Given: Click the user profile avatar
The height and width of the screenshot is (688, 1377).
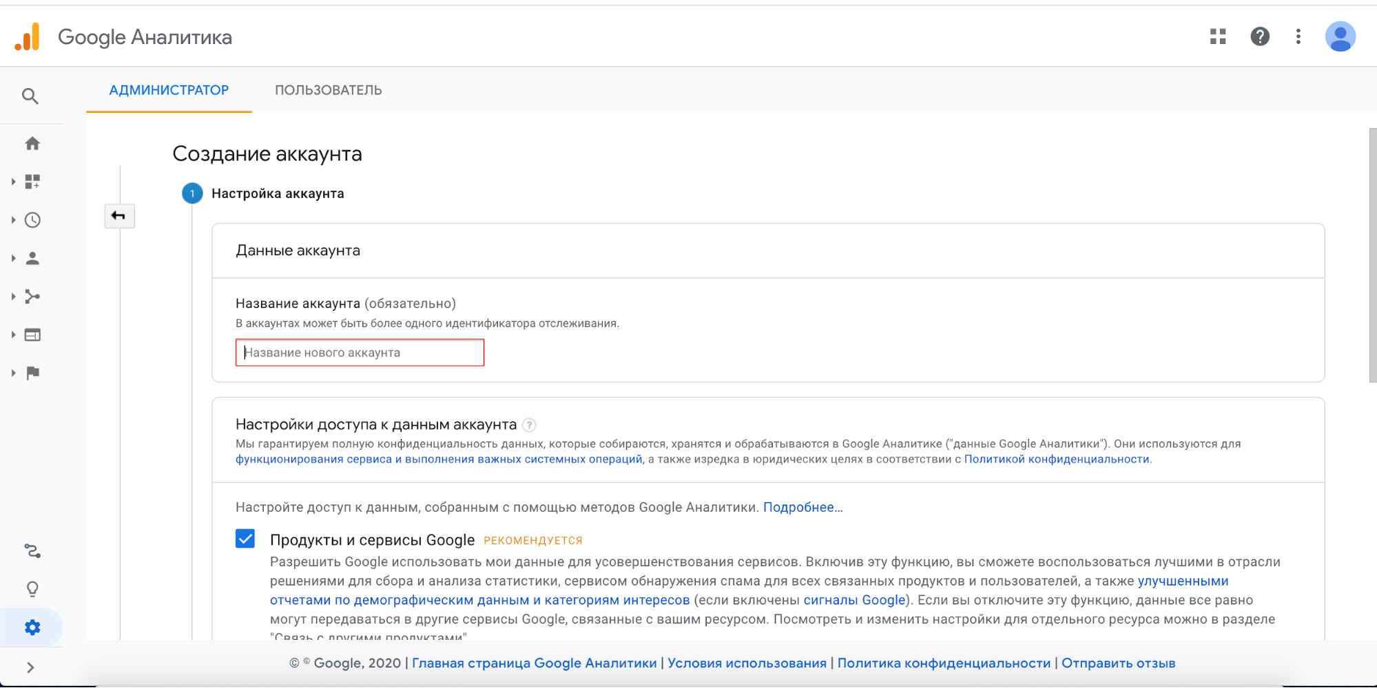Looking at the screenshot, I should click(x=1340, y=36).
